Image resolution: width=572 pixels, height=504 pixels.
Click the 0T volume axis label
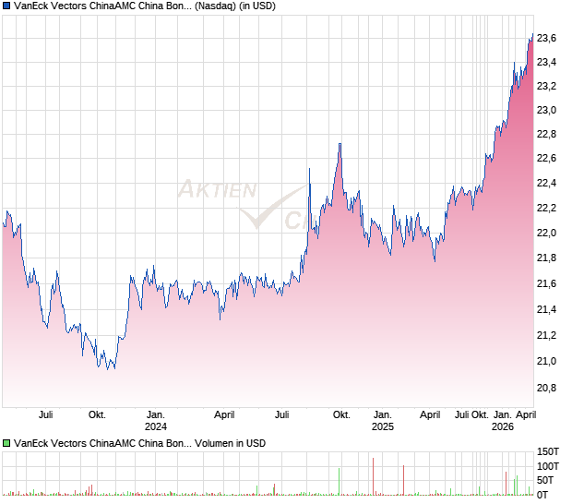(x=542, y=495)
